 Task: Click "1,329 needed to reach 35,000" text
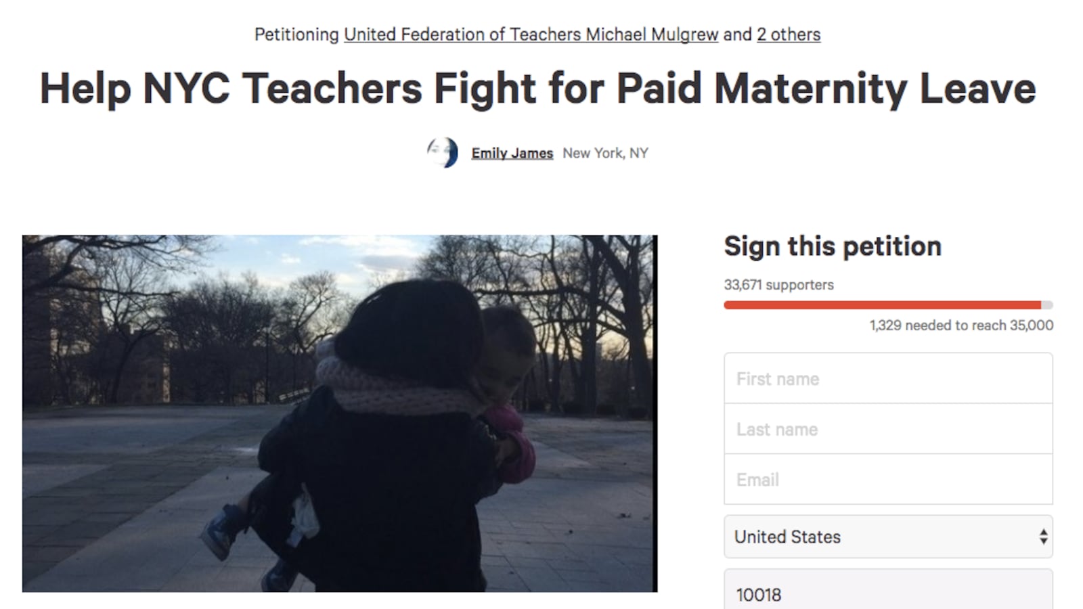tap(961, 325)
